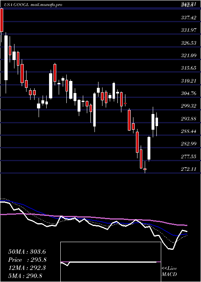Click the '5MA : 290.8' readout
The image size is (201, 282).
click(25, 276)
